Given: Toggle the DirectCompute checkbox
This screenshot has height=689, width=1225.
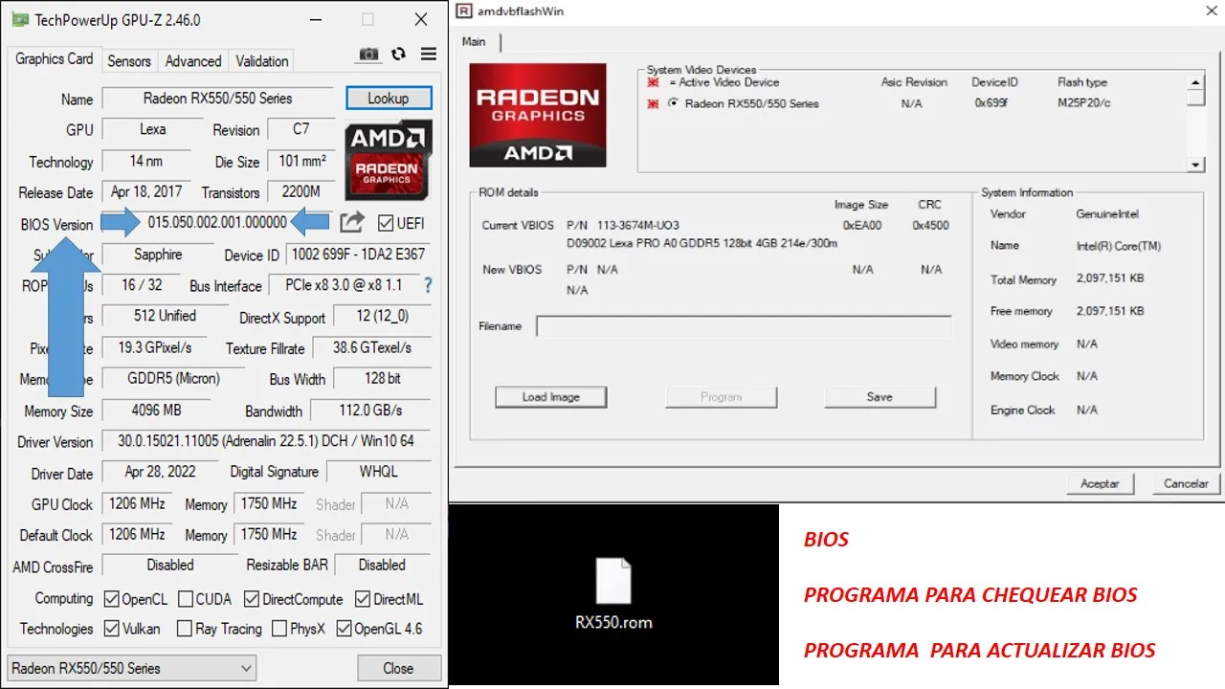Looking at the screenshot, I should pos(252,599).
